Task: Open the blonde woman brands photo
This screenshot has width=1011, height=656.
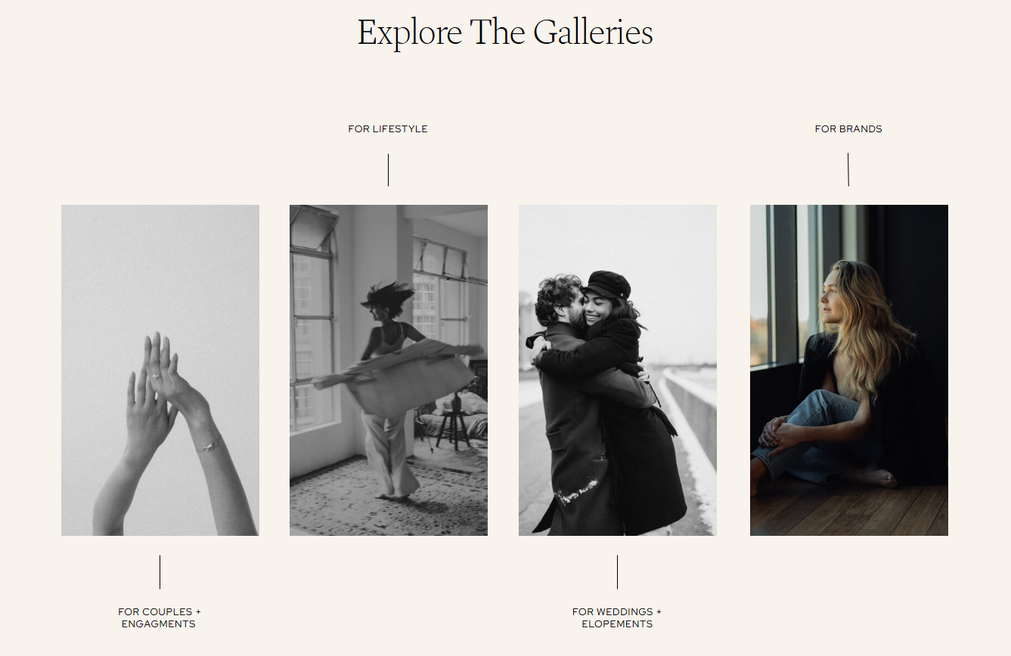Action: click(849, 370)
